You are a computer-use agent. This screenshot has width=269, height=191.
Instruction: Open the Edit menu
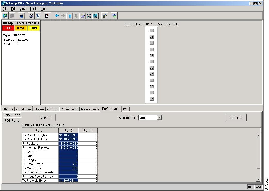(x=14, y=9)
